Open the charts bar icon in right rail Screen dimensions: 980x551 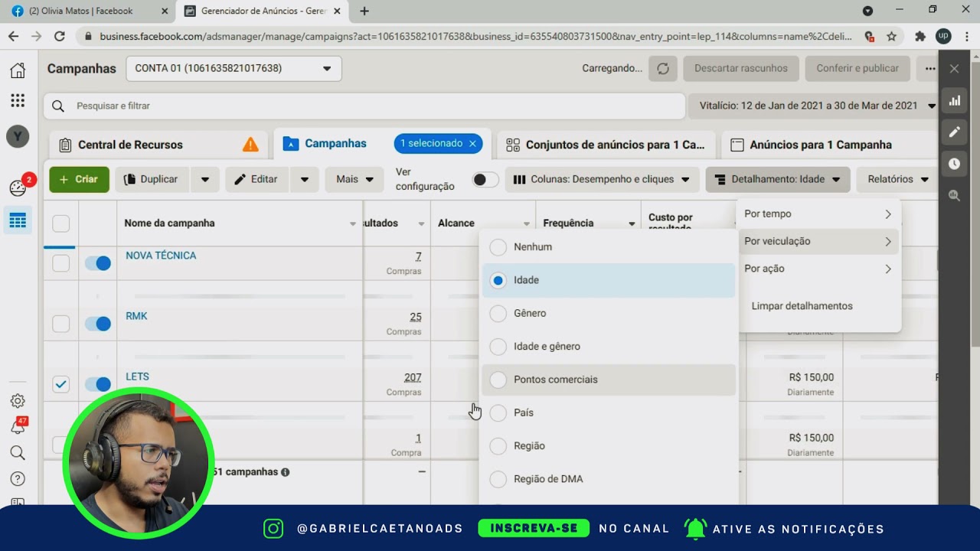click(x=954, y=101)
